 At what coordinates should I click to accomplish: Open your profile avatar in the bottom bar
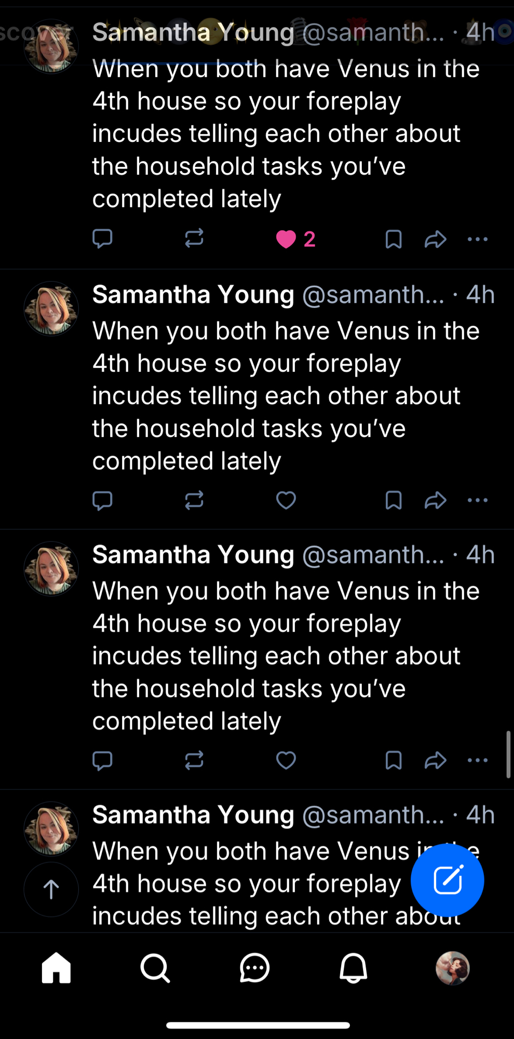click(452, 968)
